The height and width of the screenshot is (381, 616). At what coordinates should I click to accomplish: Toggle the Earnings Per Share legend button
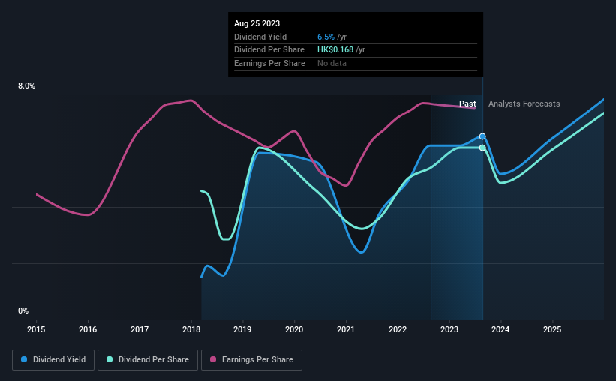(x=251, y=360)
